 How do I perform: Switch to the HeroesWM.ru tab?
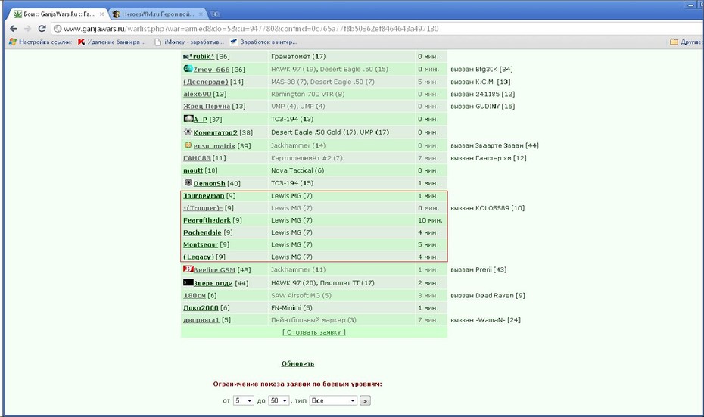(x=157, y=14)
